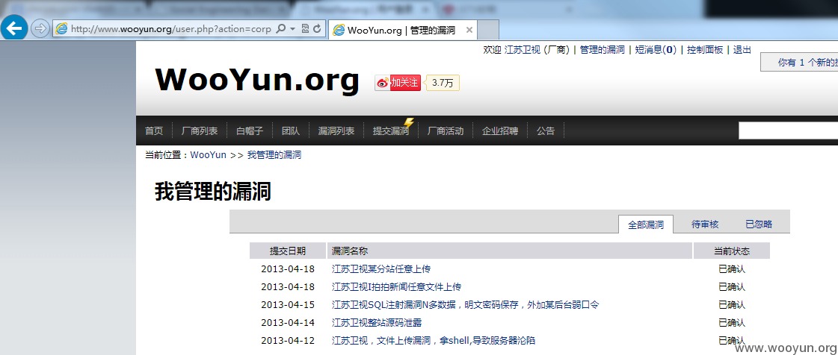Open 厂商活动 in navigation bar
Image resolution: width=838 pixels, height=355 pixels.
point(446,131)
